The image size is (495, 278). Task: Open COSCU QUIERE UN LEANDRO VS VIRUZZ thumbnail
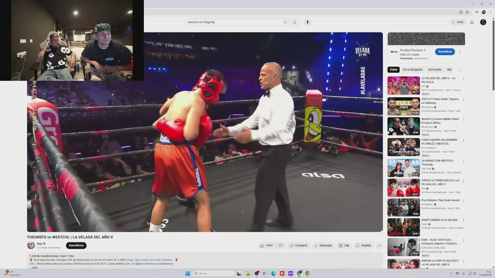tap(403, 147)
